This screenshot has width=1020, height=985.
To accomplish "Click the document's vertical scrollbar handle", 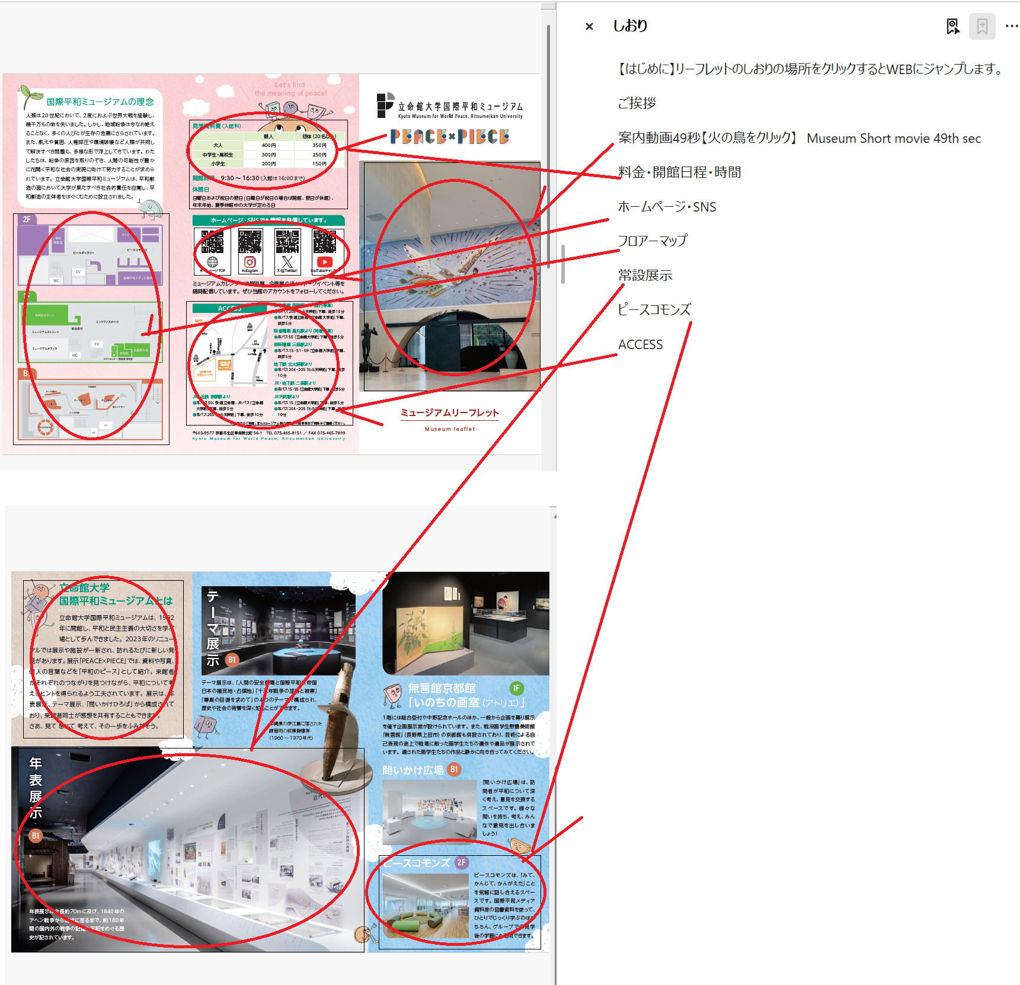I will [562, 264].
